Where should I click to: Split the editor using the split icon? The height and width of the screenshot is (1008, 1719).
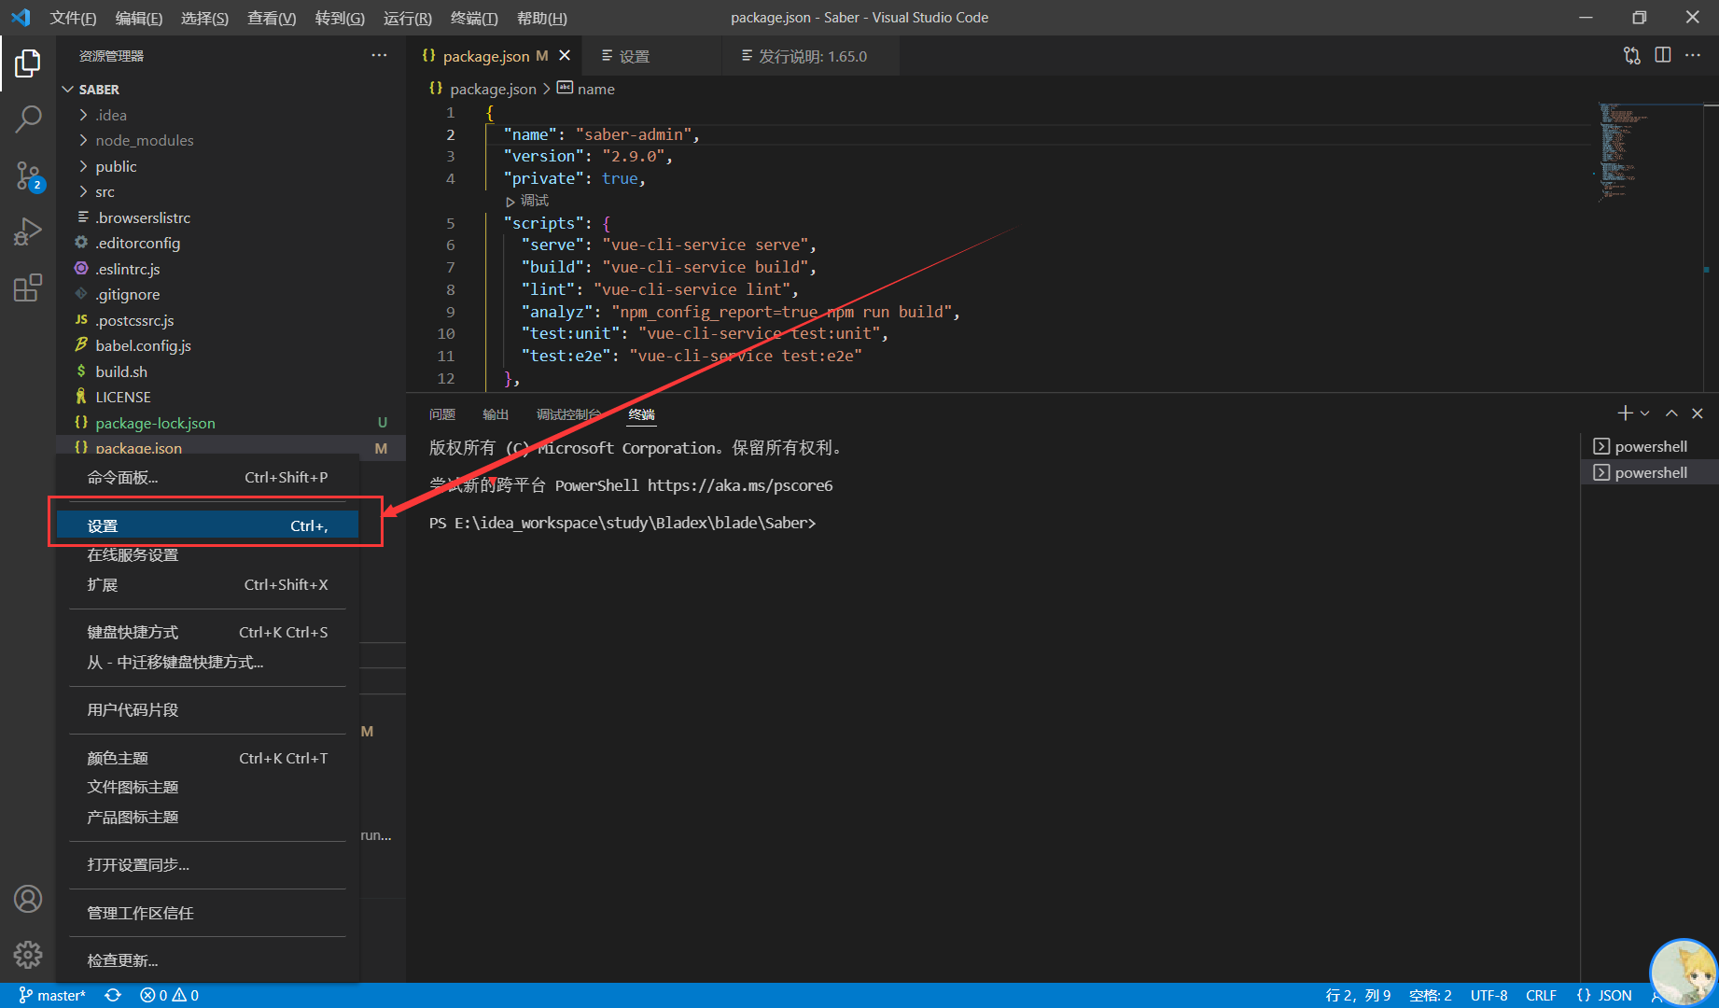[x=1663, y=55]
